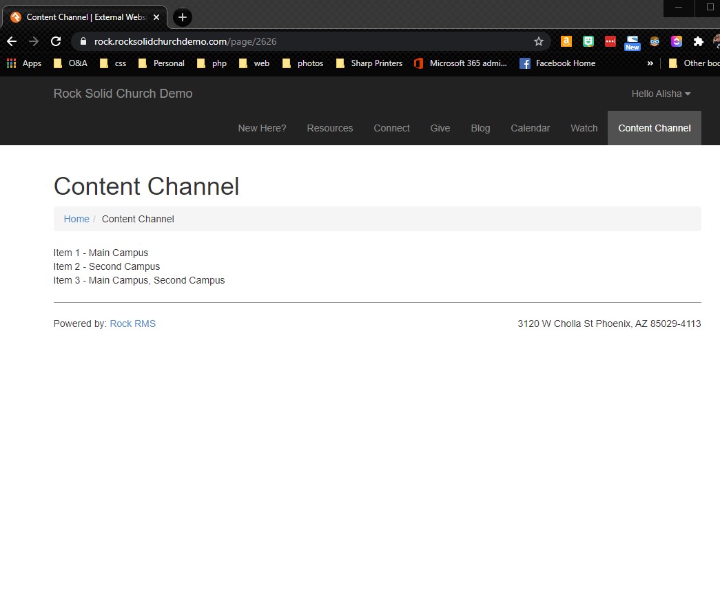Screen dimensions: 720x605
Task: Open the Connect menu item
Action: 391,128
